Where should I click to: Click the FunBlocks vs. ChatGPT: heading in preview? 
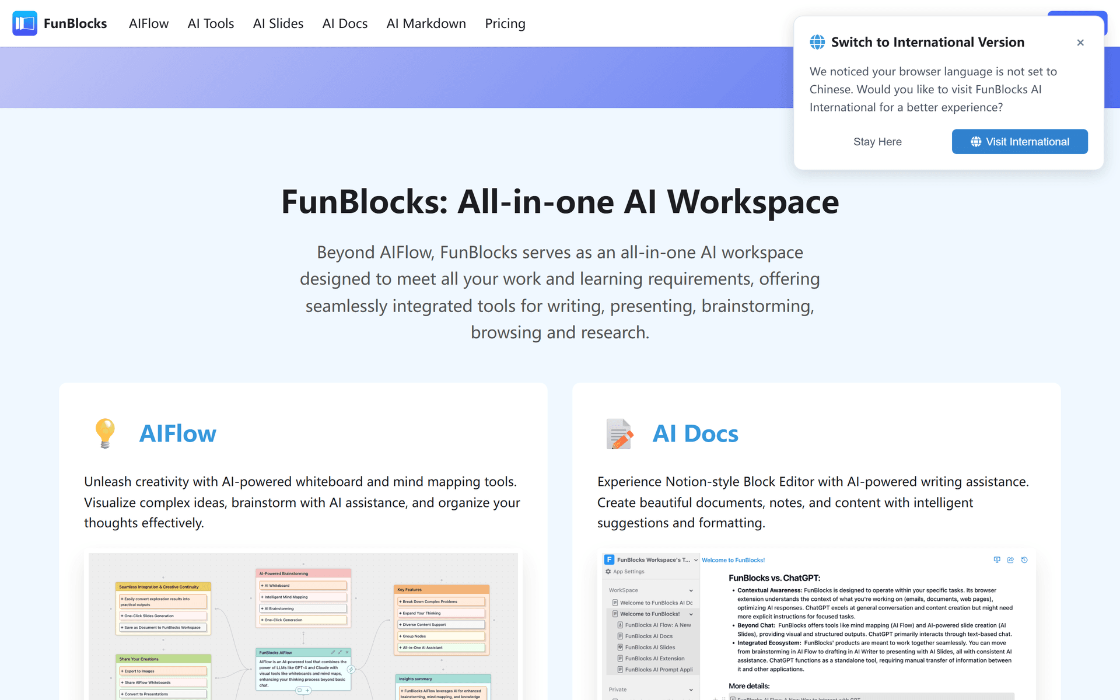[x=774, y=578]
